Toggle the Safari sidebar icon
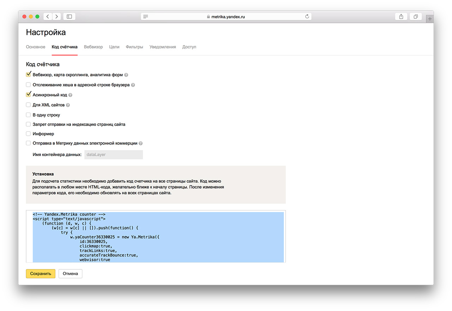452x311 pixels. [x=69, y=17]
